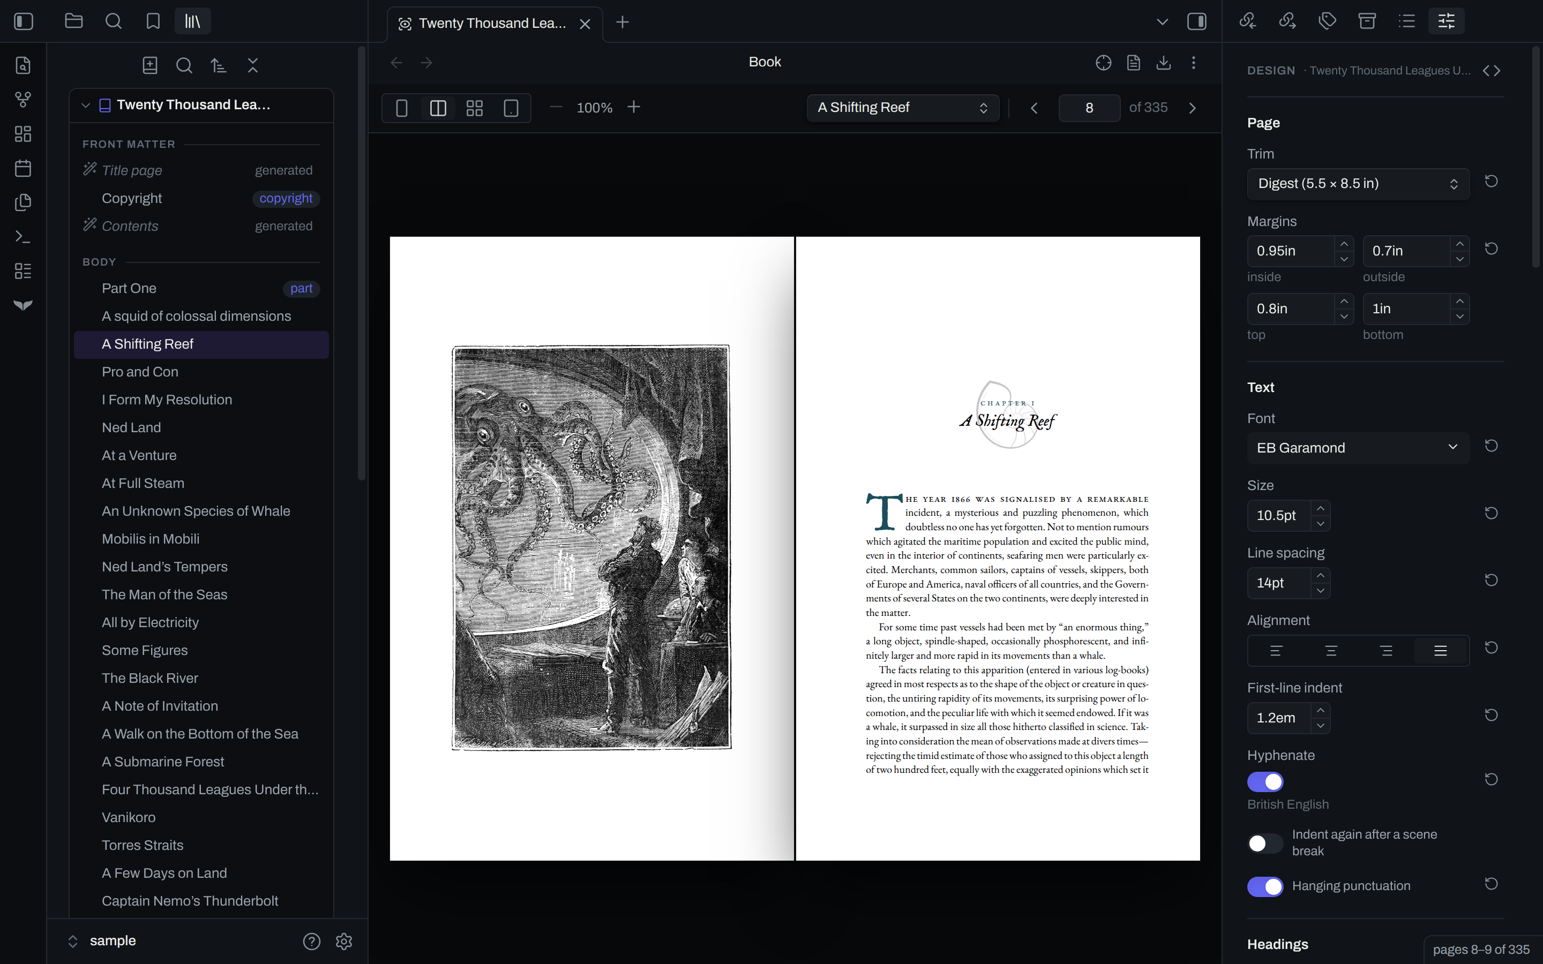Open the backlinks icon in right panel header

pyautogui.click(x=1248, y=21)
